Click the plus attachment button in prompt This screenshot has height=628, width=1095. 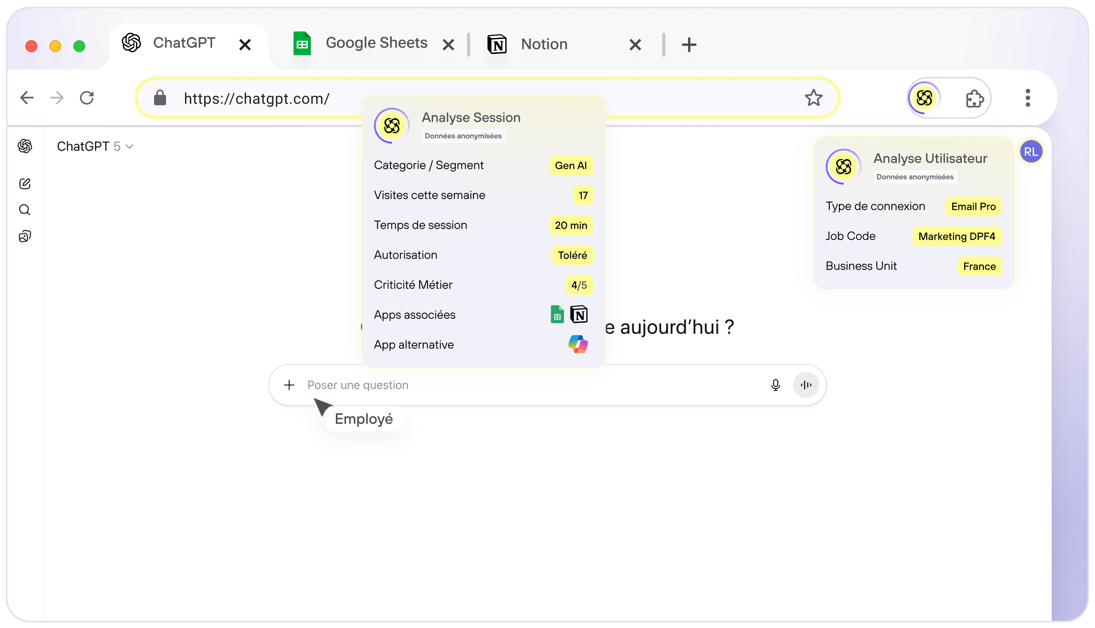pyautogui.click(x=289, y=385)
